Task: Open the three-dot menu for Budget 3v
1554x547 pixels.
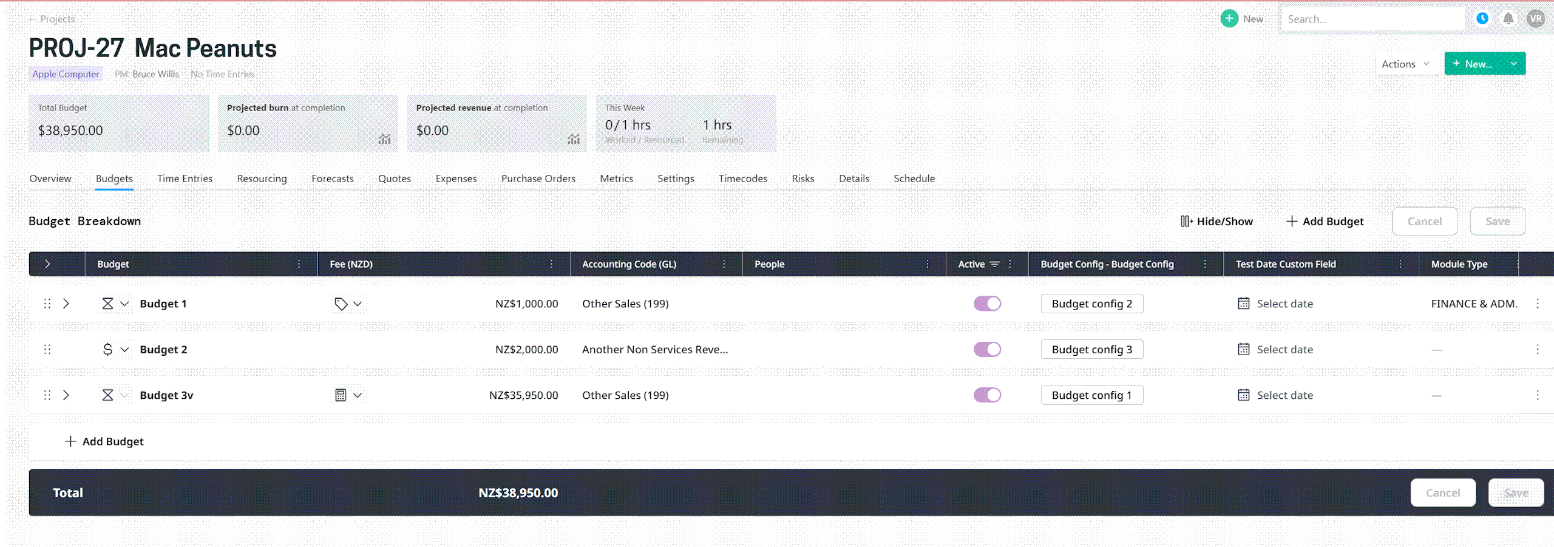Action: tap(1537, 395)
